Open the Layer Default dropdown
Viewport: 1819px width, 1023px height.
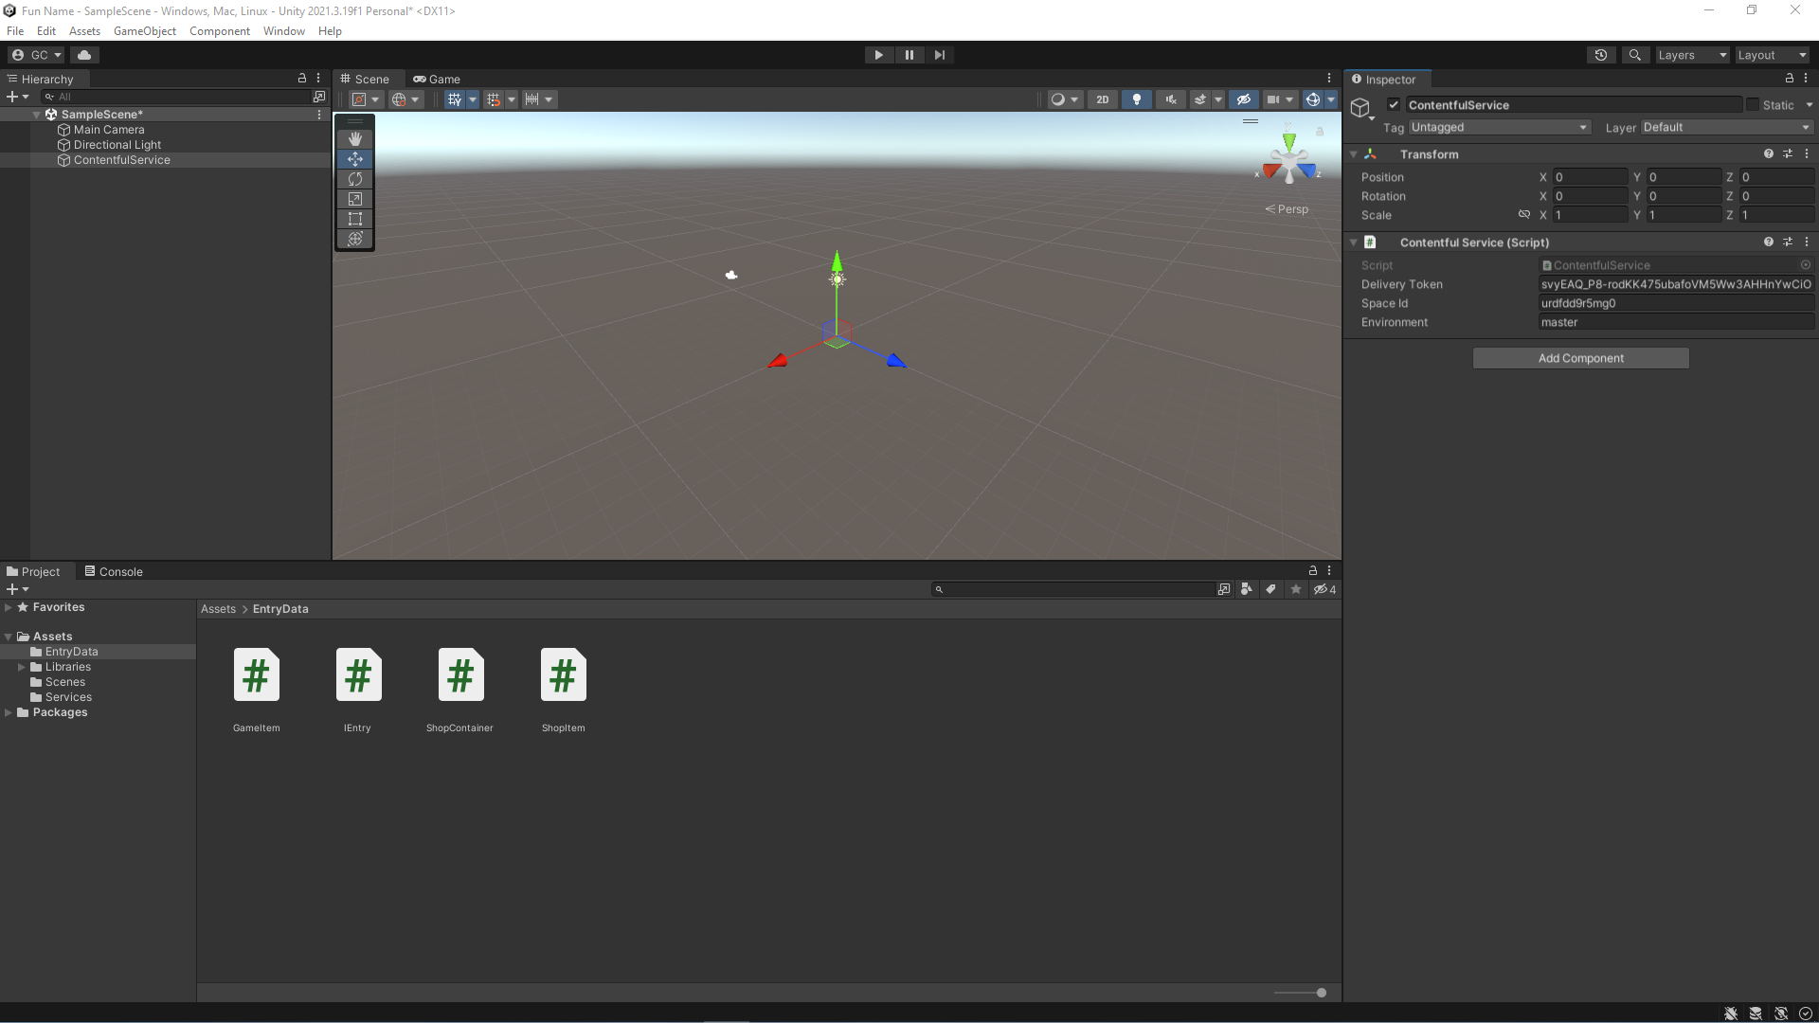pyautogui.click(x=1726, y=127)
